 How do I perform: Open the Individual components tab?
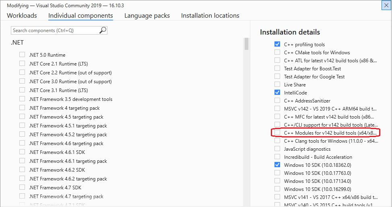point(80,16)
